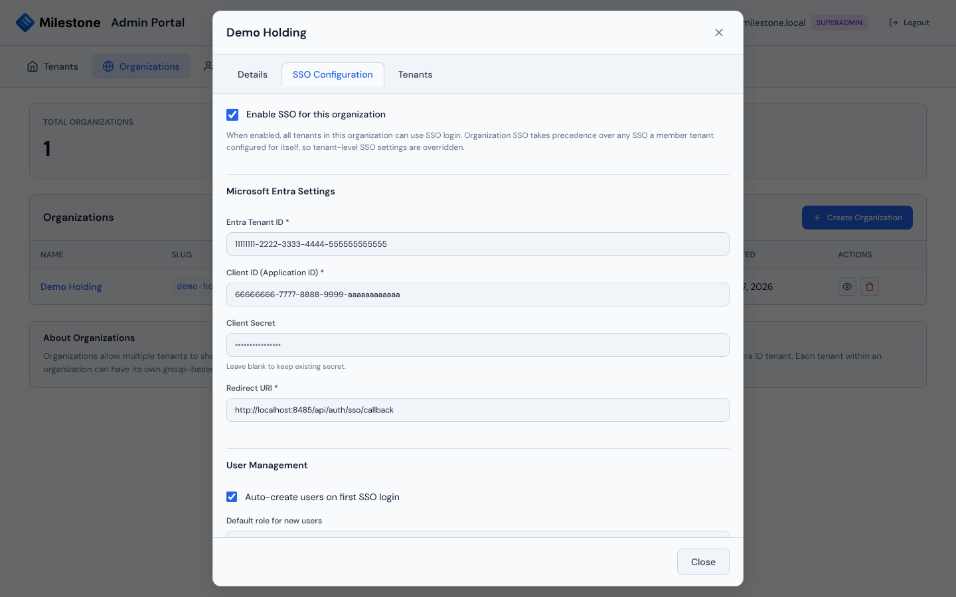This screenshot has width=956, height=597.
Task: Click the SUPERADMIN badge
Action: tap(839, 23)
